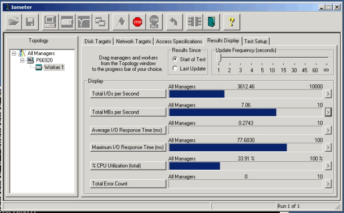Click the Maximum I/O Response Time progress bar
Image resolution: width=344 pixels, height=213 pixels.
[x=245, y=147]
